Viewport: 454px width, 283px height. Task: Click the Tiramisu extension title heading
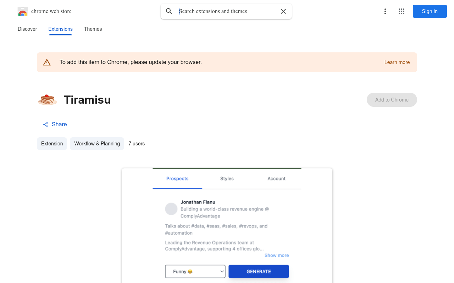(x=87, y=100)
